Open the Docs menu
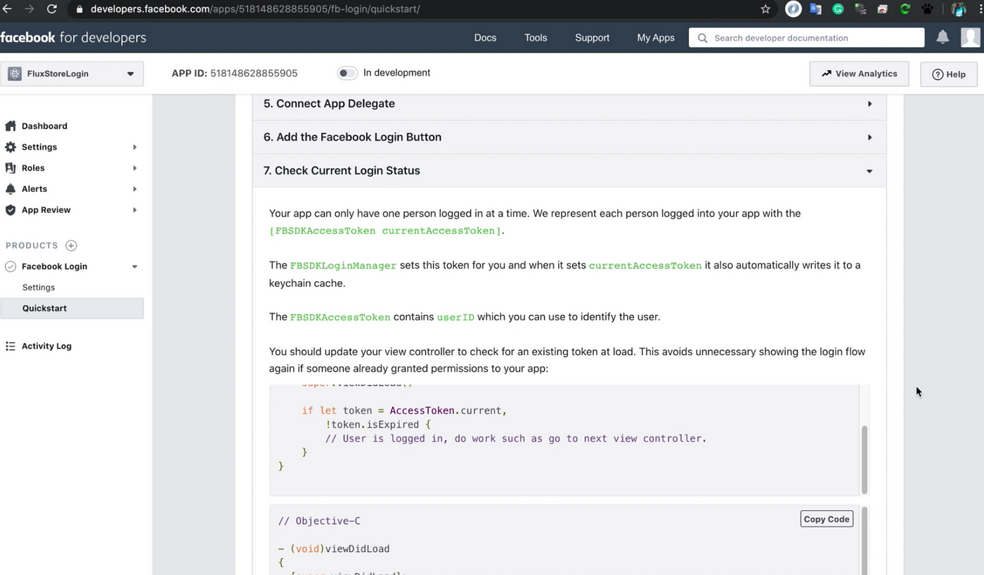Viewport: 984px width, 575px height. tap(485, 38)
